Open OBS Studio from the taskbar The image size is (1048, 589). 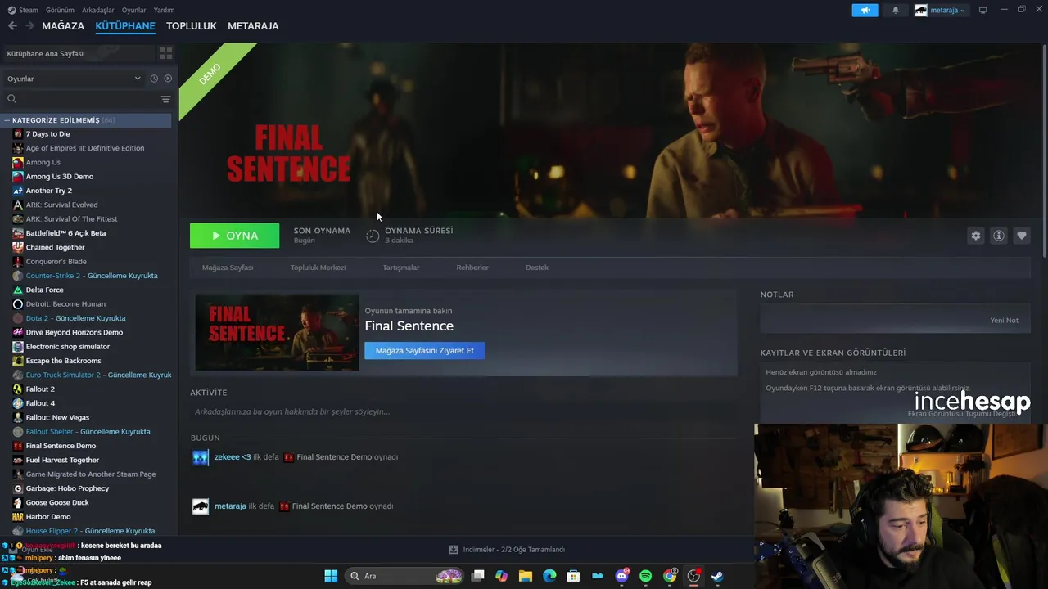click(x=693, y=576)
